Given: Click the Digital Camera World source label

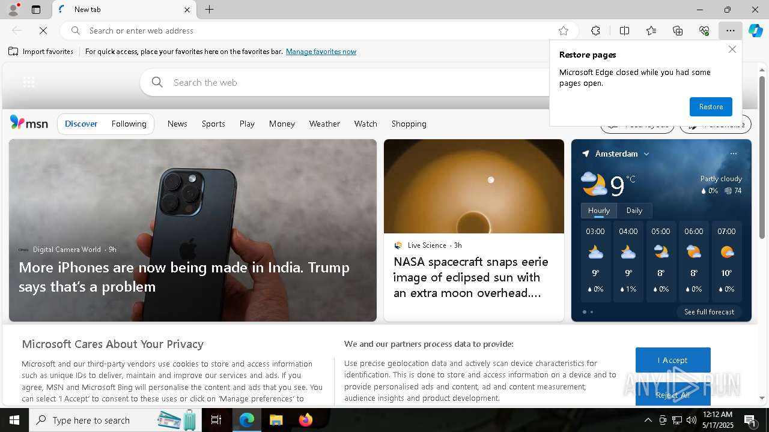Looking at the screenshot, I should [67, 250].
